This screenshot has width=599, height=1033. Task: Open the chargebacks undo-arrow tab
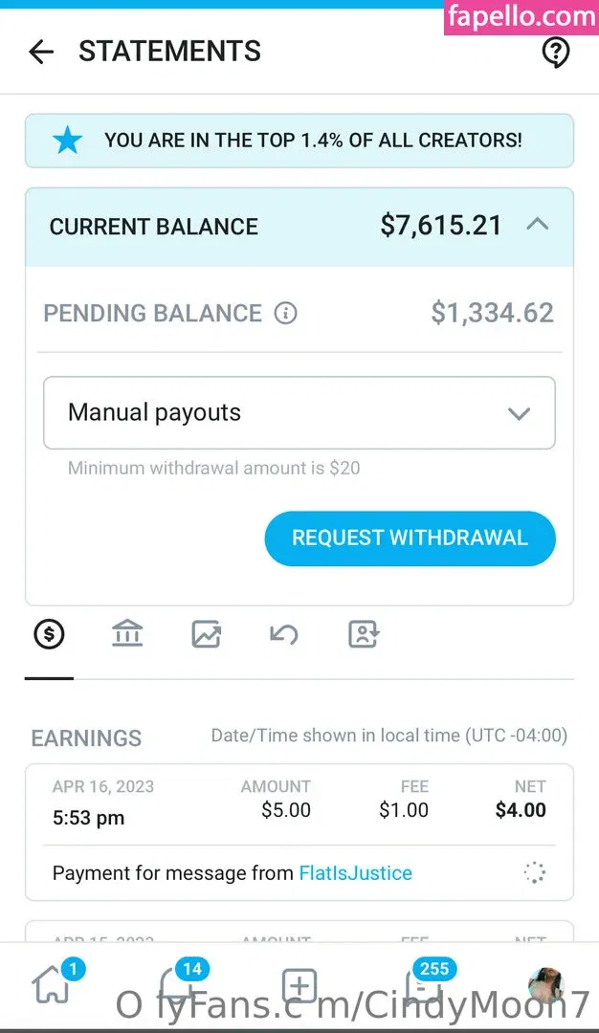[x=284, y=634]
